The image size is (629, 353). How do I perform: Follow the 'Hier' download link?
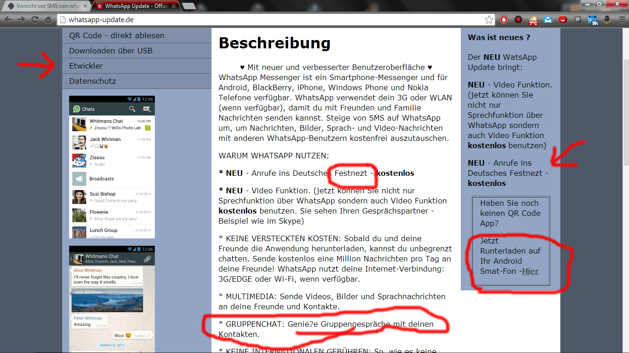[x=530, y=271]
